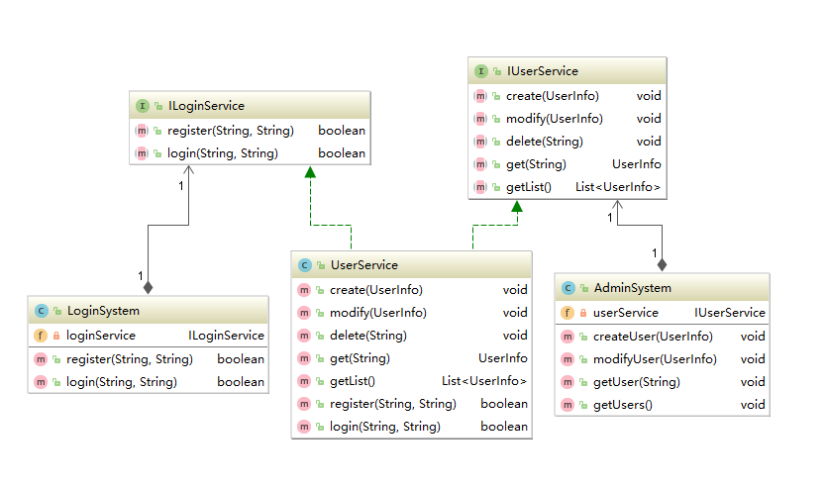The image size is (826, 488).
Task: Click the method icon of UserService create
Action: 304,290
